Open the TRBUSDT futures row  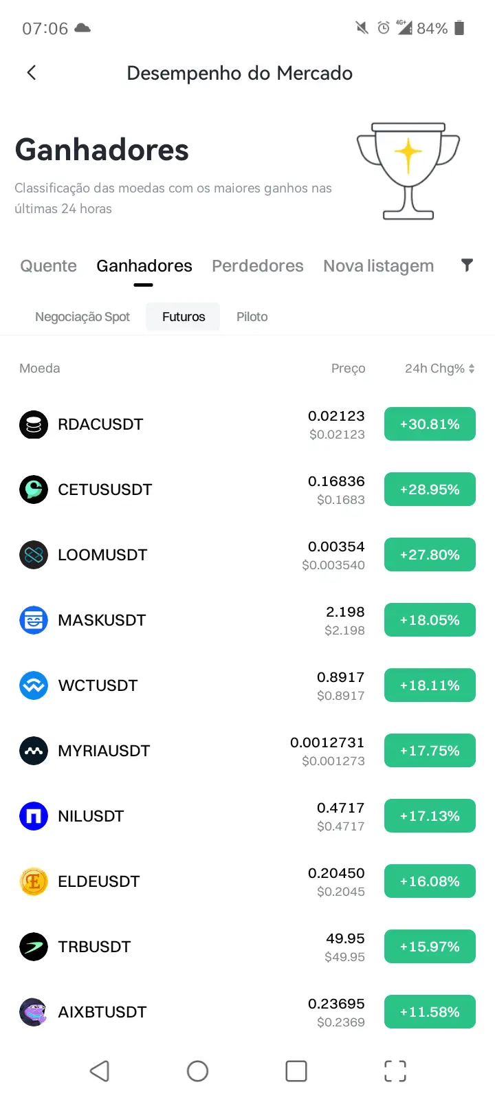(247, 947)
